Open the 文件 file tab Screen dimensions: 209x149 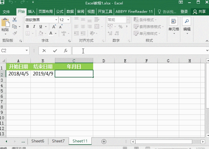(x=6, y=12)
